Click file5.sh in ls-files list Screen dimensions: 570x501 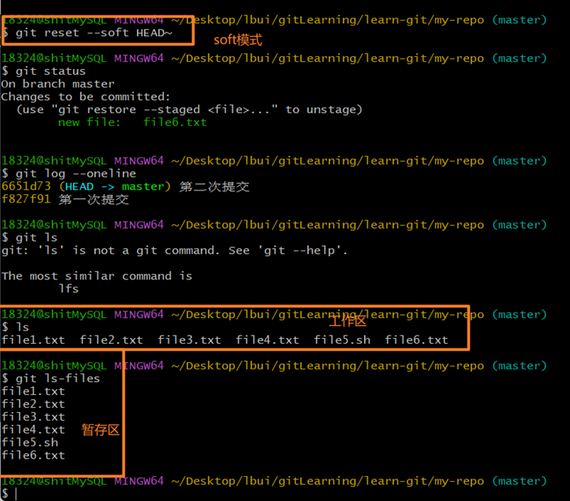(30, 442)
